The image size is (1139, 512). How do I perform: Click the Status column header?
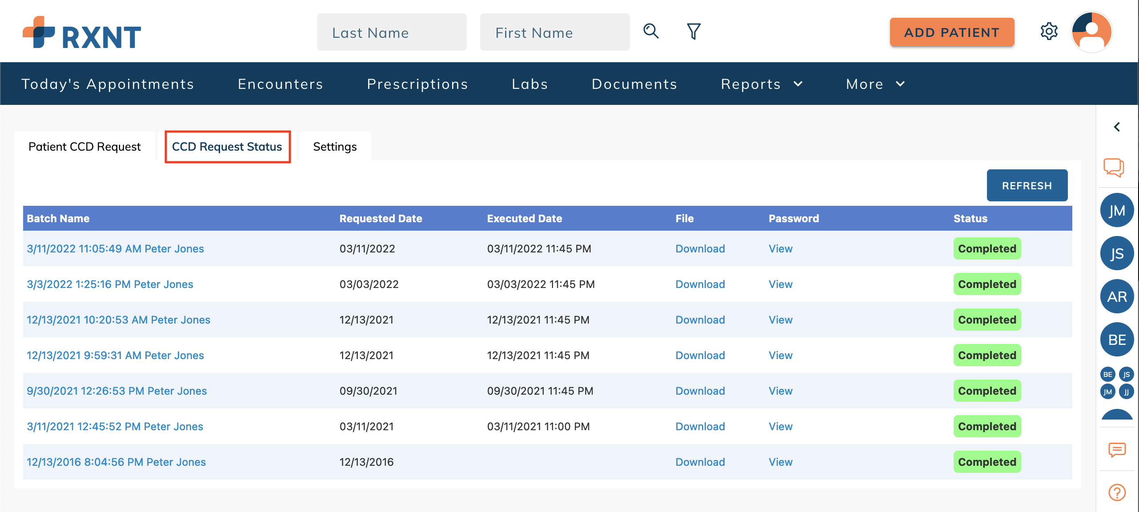[971, 218]
